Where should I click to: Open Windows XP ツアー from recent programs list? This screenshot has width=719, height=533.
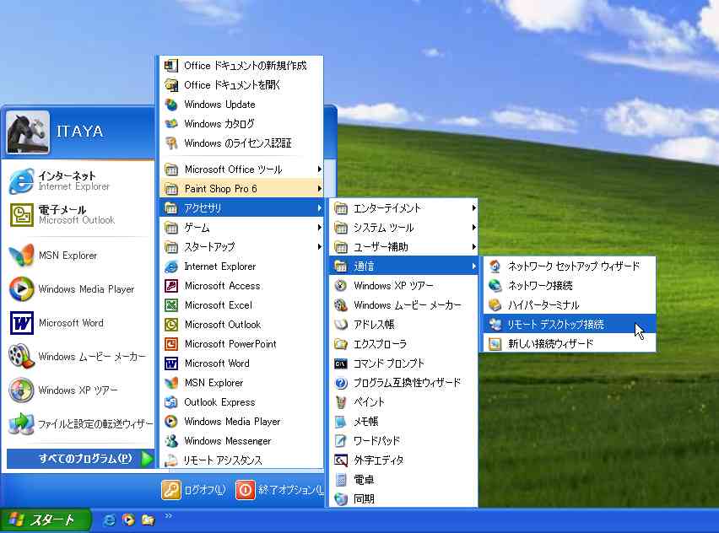[x=78, y=390]
